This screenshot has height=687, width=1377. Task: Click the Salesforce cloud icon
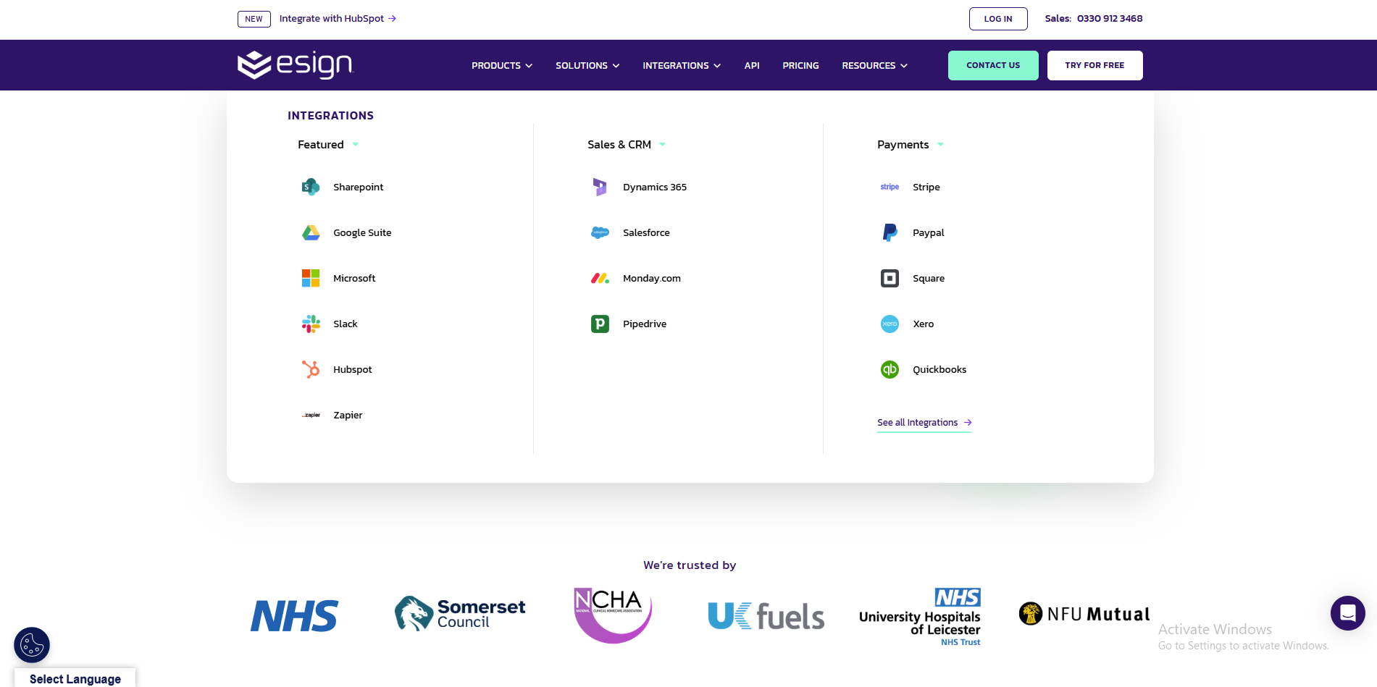[x=600, y=232]
